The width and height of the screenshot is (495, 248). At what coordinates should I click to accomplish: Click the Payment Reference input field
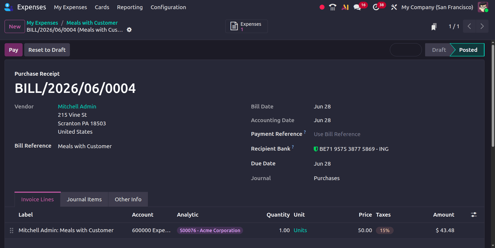pos(393,134)
